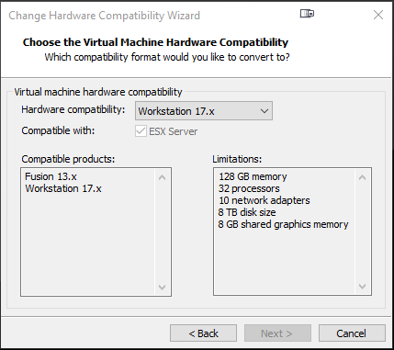Click the dropdown chevron beside Workstation 17.x
The height and width of the screenshot is (350, 394).
pyautogui.click(x=265, y=111)
